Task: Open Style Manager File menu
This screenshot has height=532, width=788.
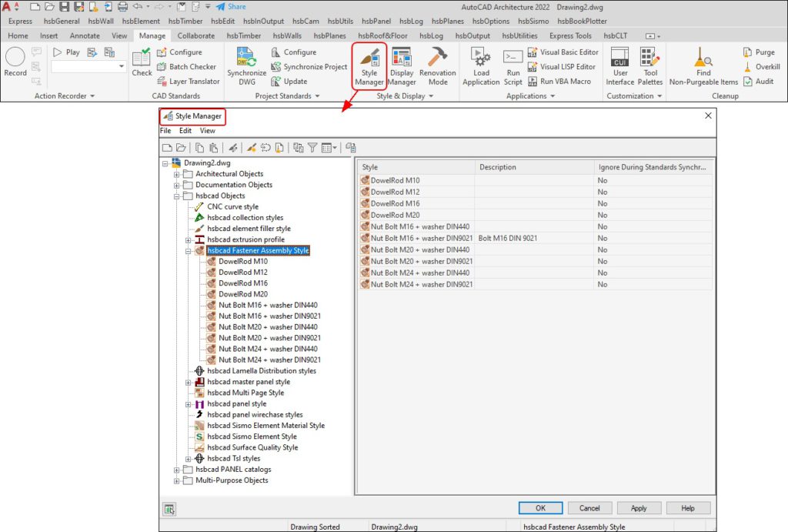Action: (165, 131)
